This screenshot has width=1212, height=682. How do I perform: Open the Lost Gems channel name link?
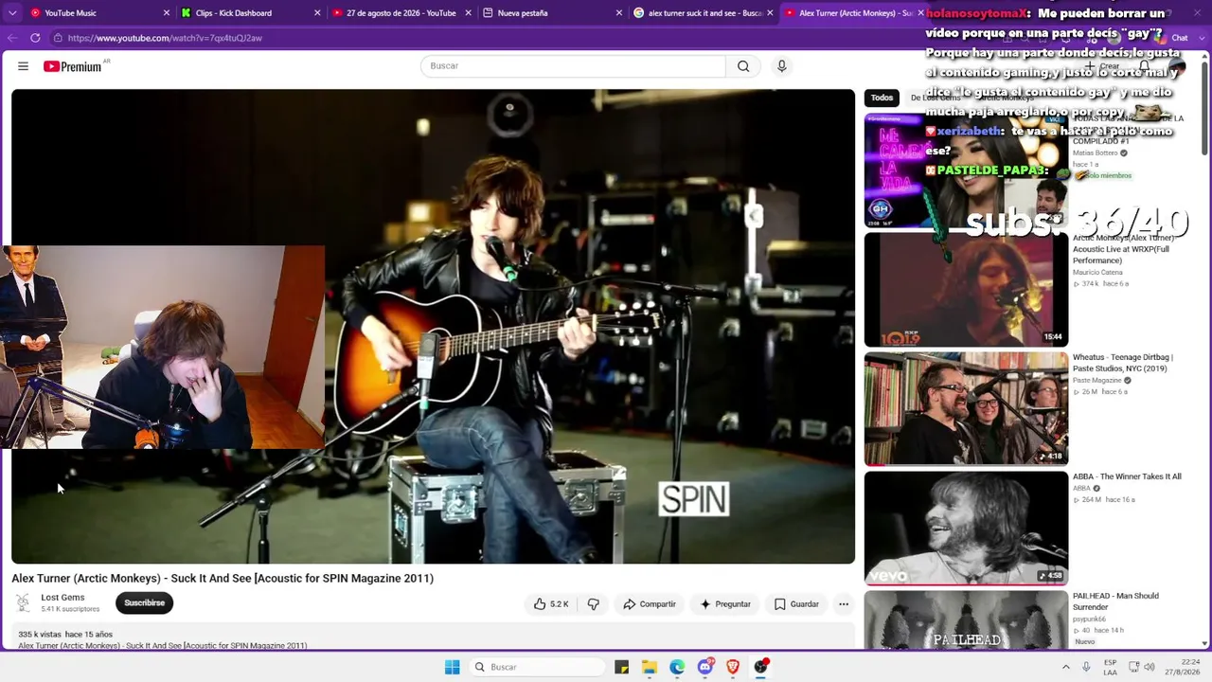click(x=62, y=598)
